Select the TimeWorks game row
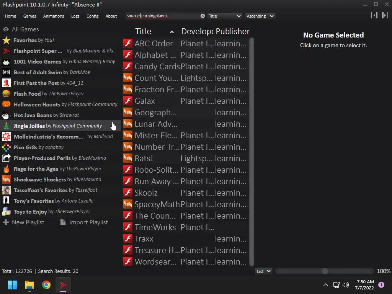Screen dimensions: 392x294 [x=186, y=227]
